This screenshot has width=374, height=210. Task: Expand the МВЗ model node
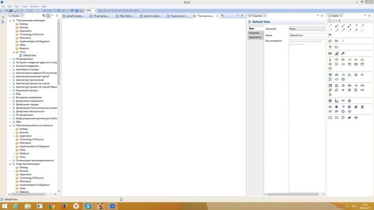click(10, 122)
